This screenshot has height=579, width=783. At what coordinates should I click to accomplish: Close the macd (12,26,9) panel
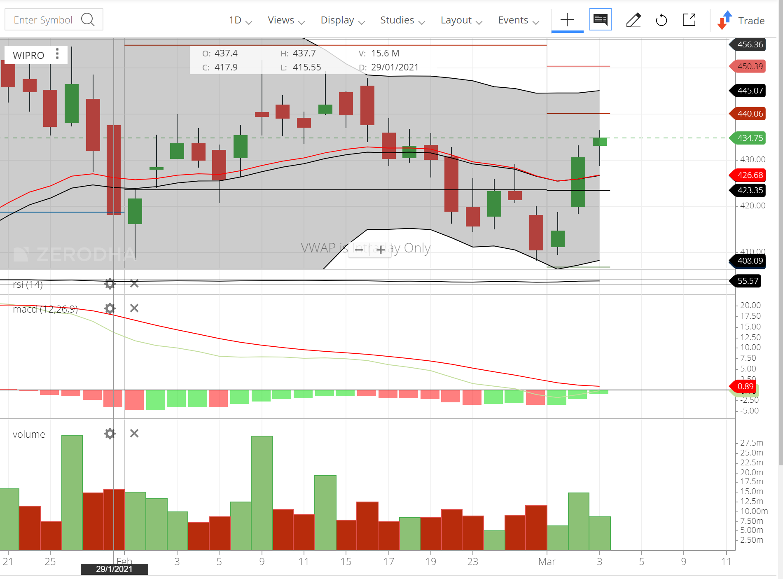[x=134, y=308]
